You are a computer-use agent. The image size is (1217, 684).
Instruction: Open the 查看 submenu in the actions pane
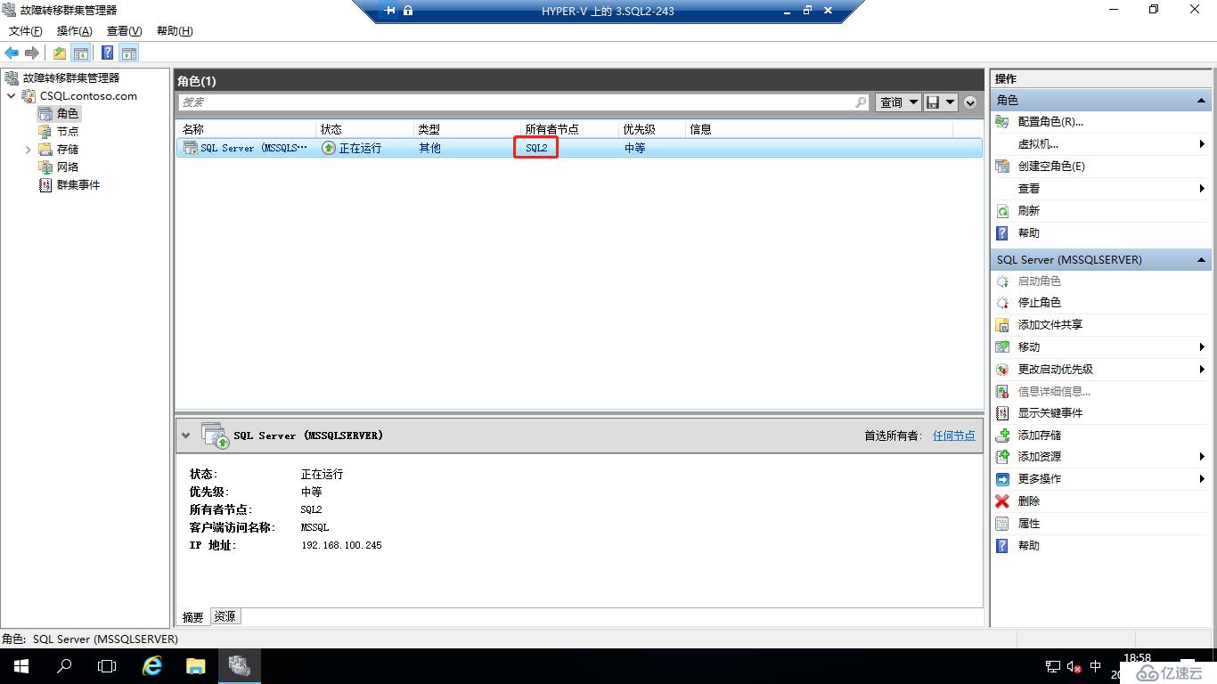pyautogui.click(x=1029, y=189)
